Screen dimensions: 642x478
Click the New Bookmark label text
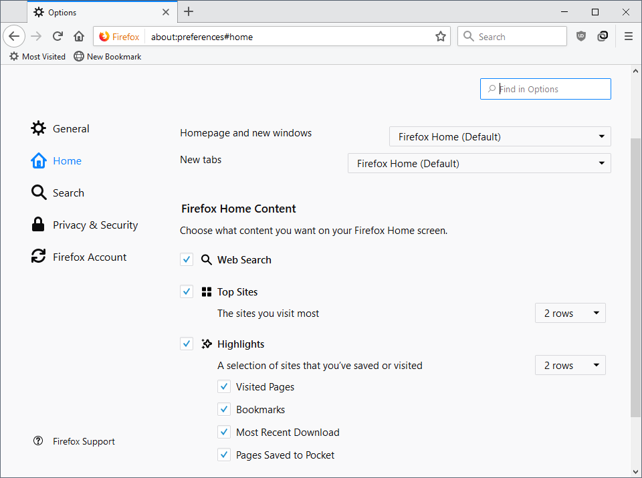point(114,56)
